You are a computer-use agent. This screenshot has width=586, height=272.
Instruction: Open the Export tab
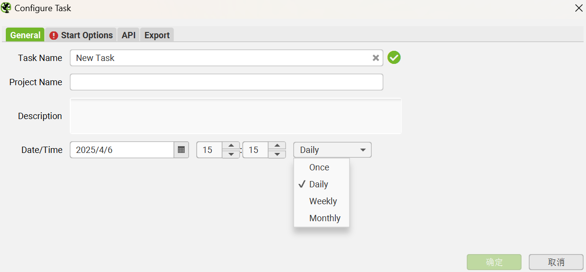click(x=157, y=35)
